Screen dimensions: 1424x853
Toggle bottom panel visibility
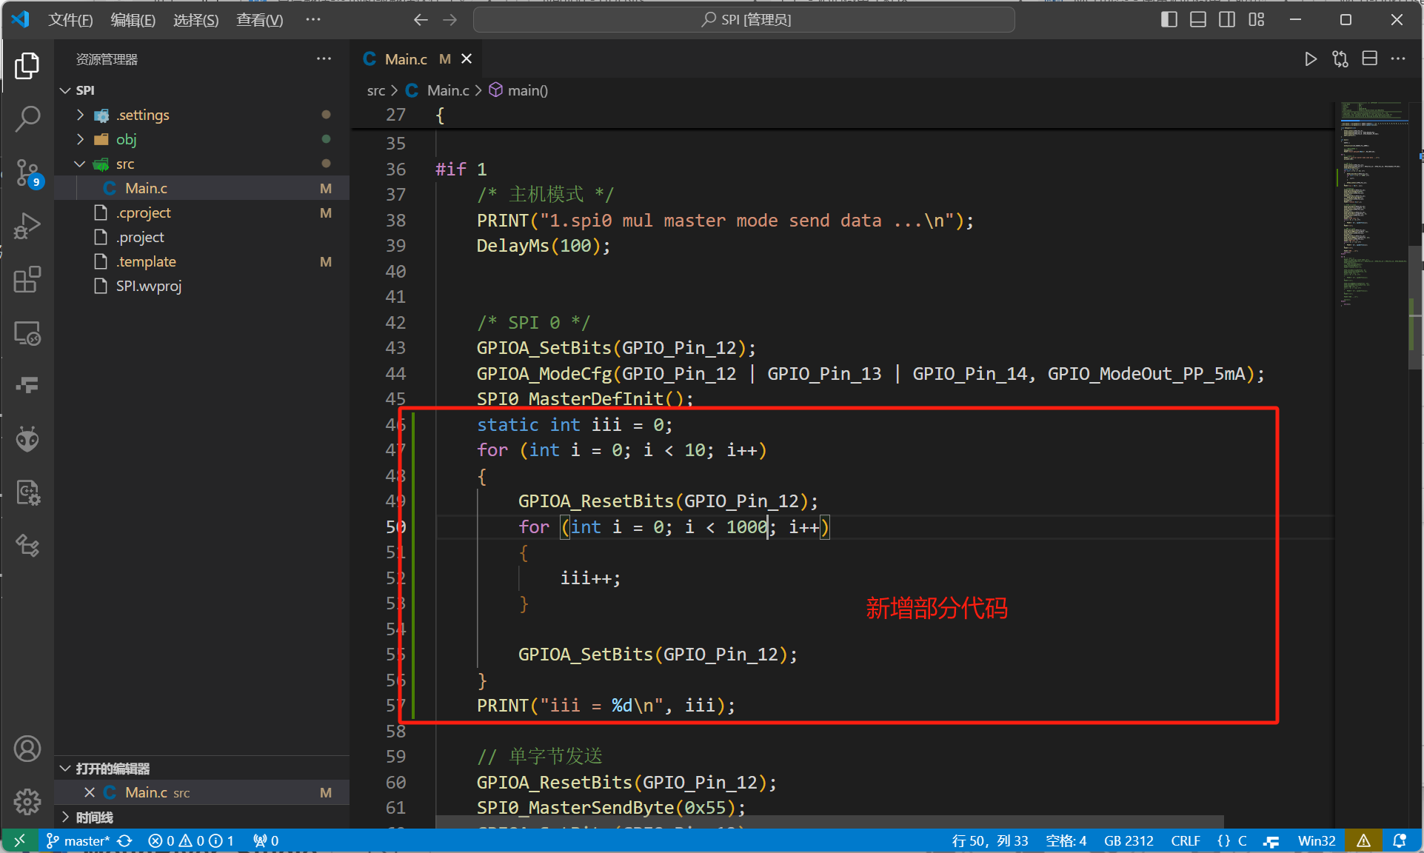pyautogui.click(x=1198, y=20)
